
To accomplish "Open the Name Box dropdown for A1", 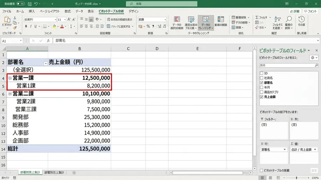I will coord(21,41).
